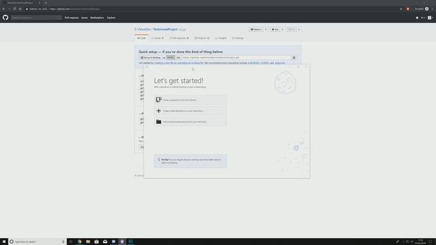
Task: Click the Windows taskbar search box
Action: click(x=37, y=242)
